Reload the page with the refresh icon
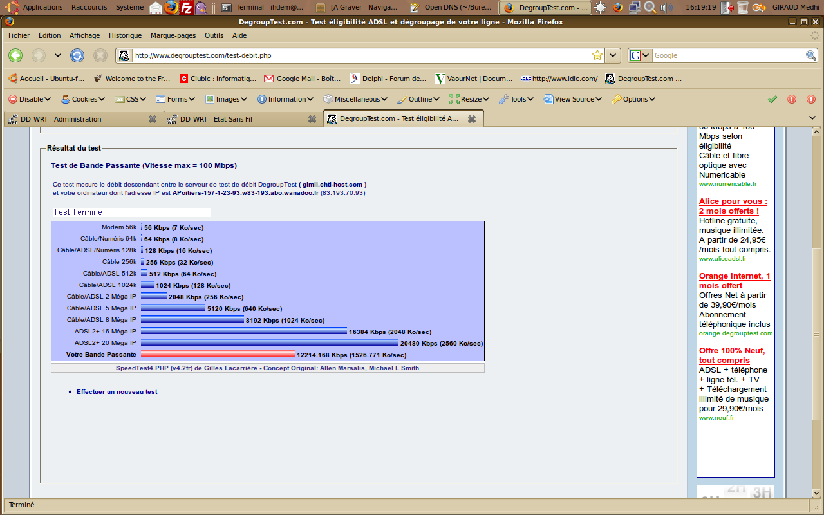Screen dimensions: 824x515 pos(77,55)
